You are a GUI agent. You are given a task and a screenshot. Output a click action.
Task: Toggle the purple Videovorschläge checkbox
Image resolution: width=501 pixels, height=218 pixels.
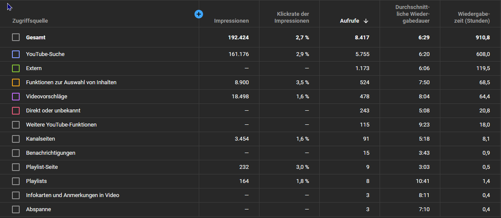click(x=16, y=97)
